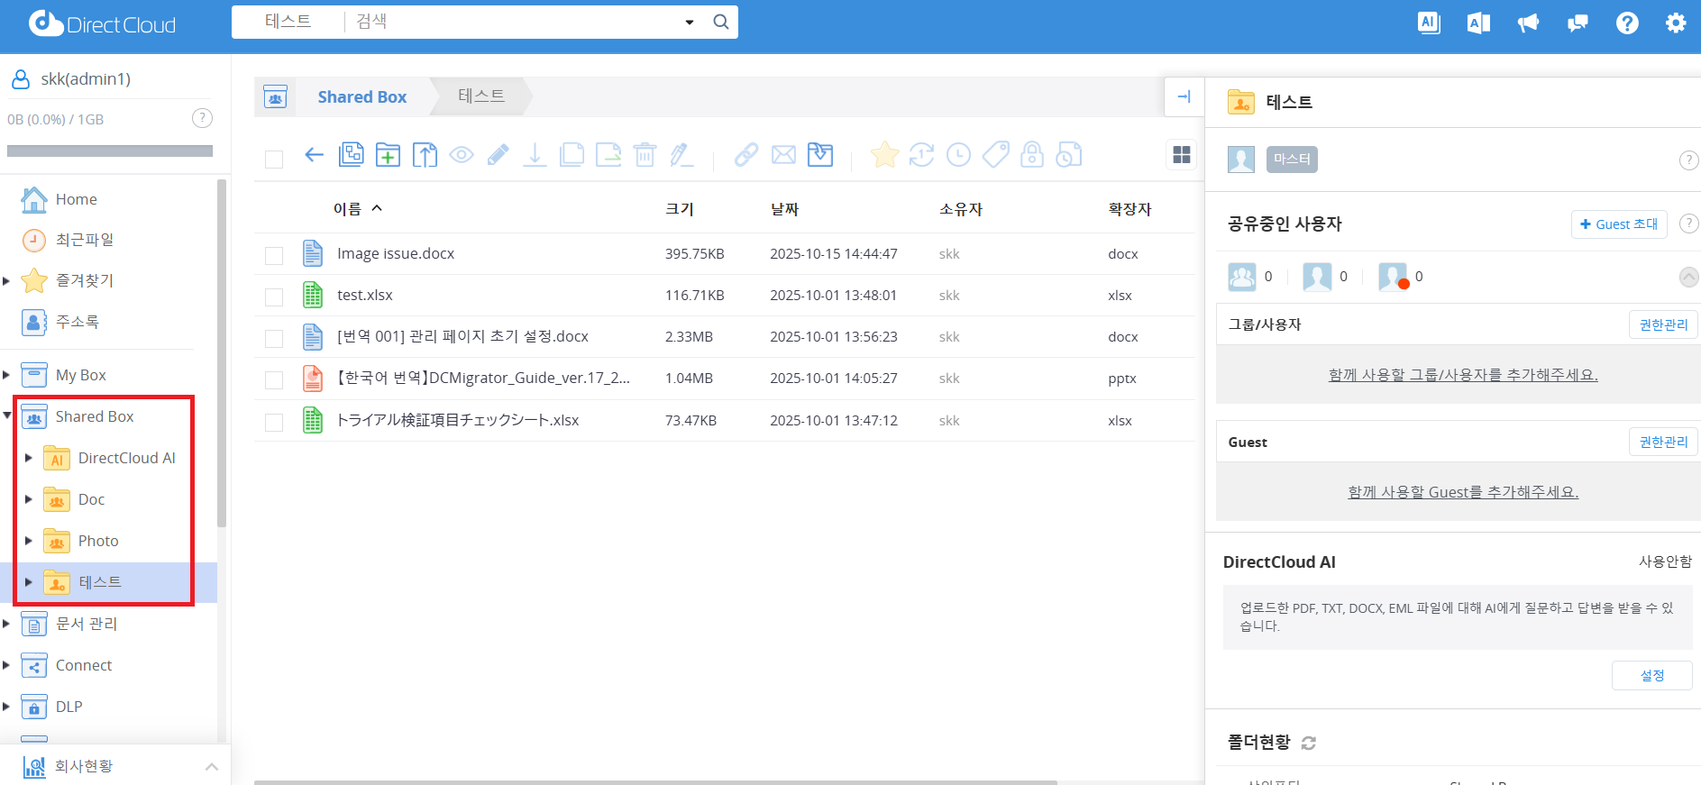Select Connect in the sidebar menu

(84, 665)
